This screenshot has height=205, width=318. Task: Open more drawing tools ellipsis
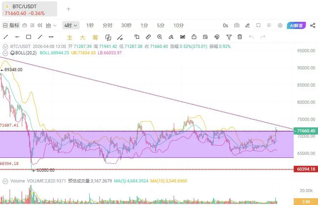(x=51, y=37)
